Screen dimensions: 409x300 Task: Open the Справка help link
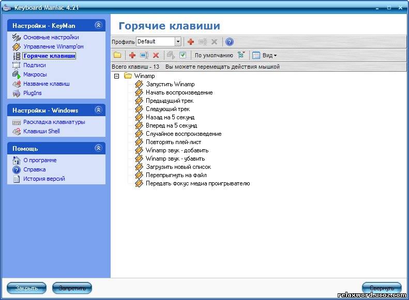[x=34, y=169]
